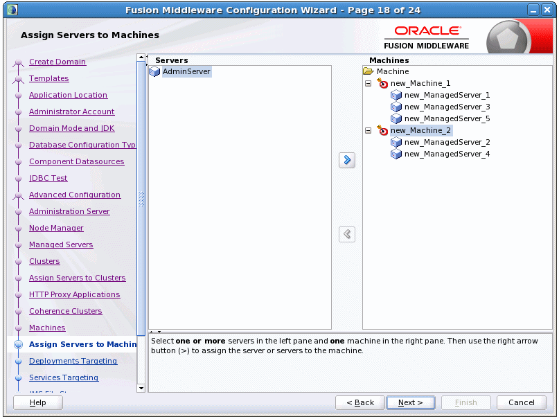This screenshot has height=419, width=559.
Task: Click the new_ManagedServer_5 cube icon
Action: point(396,118)
